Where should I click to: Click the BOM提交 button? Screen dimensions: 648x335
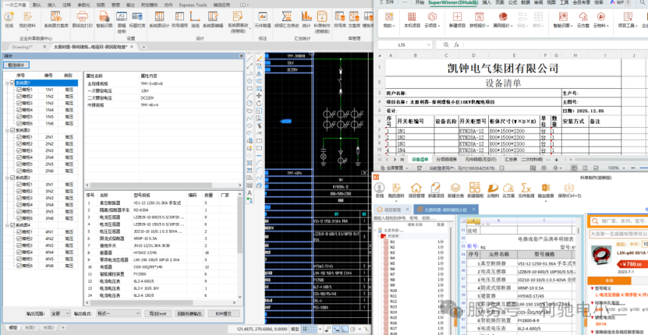pos(224,313)
